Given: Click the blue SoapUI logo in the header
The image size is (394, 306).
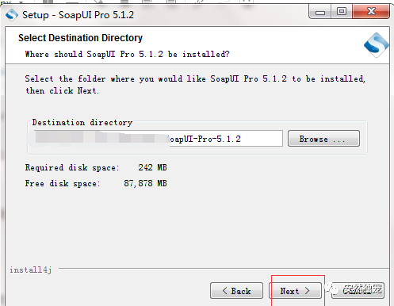Looking at the screenshot, I should tap(377, 45).
